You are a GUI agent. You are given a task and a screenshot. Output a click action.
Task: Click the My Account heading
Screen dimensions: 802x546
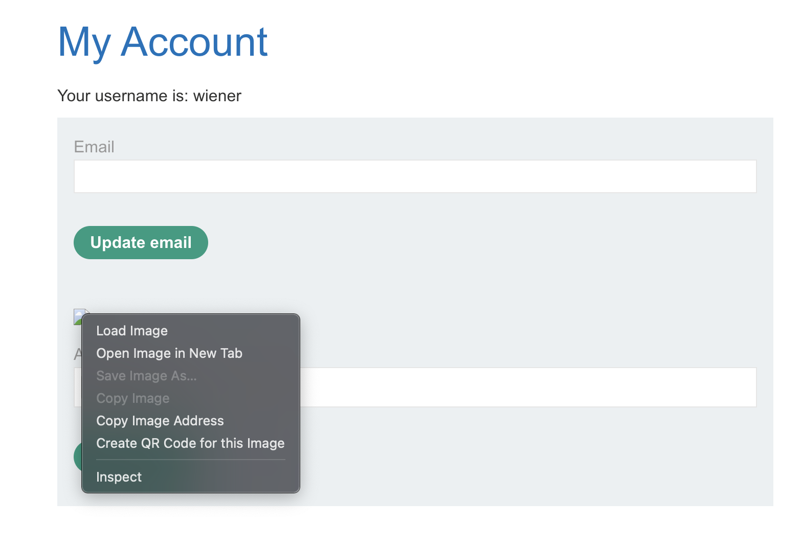(x=163, y=42)
